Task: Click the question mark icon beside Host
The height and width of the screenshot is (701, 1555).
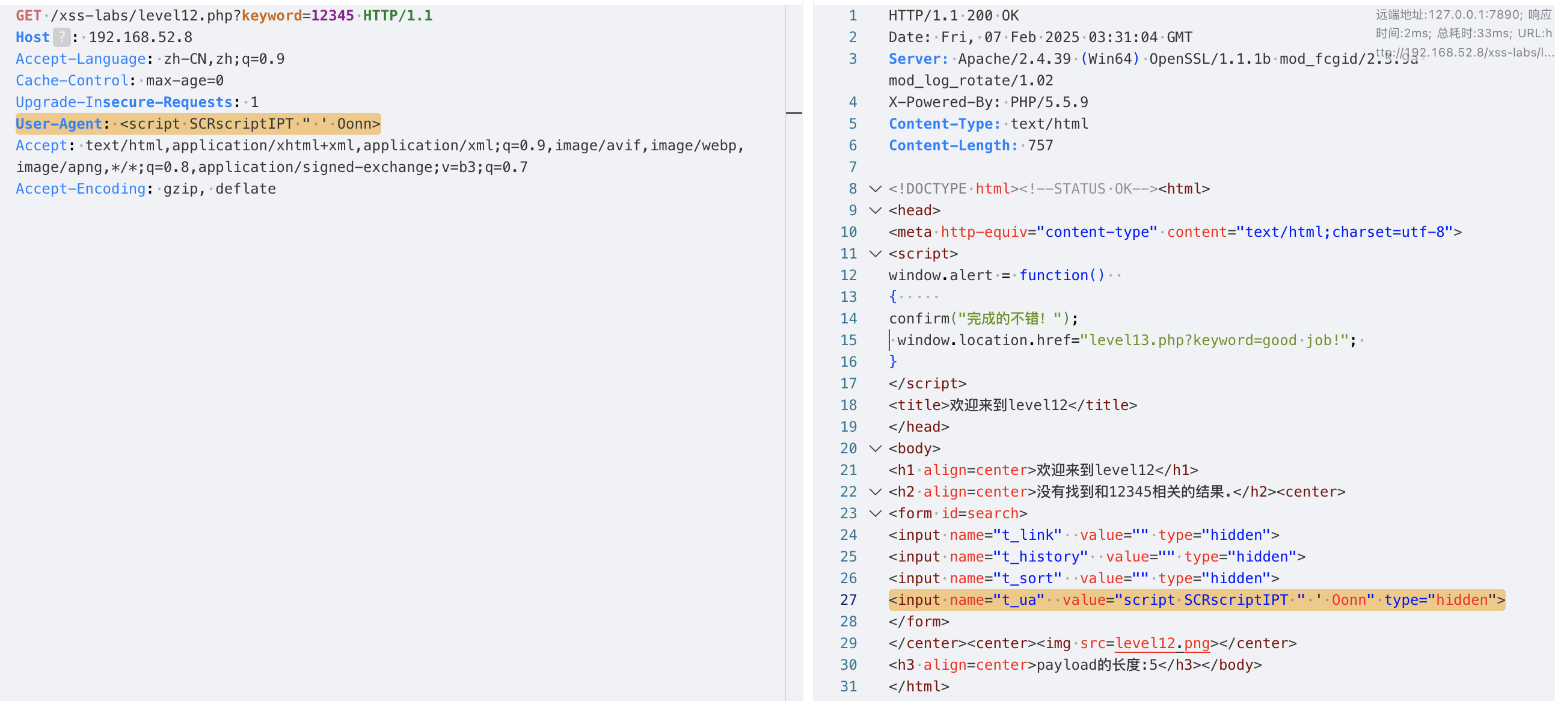Action: click(x=61, y=37)
